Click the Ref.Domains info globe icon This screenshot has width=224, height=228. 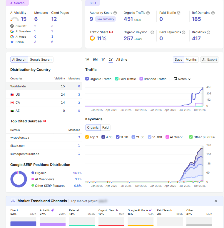coord(213,13)
